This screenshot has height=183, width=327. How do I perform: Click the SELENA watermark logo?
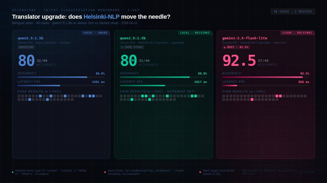point(306,172)
